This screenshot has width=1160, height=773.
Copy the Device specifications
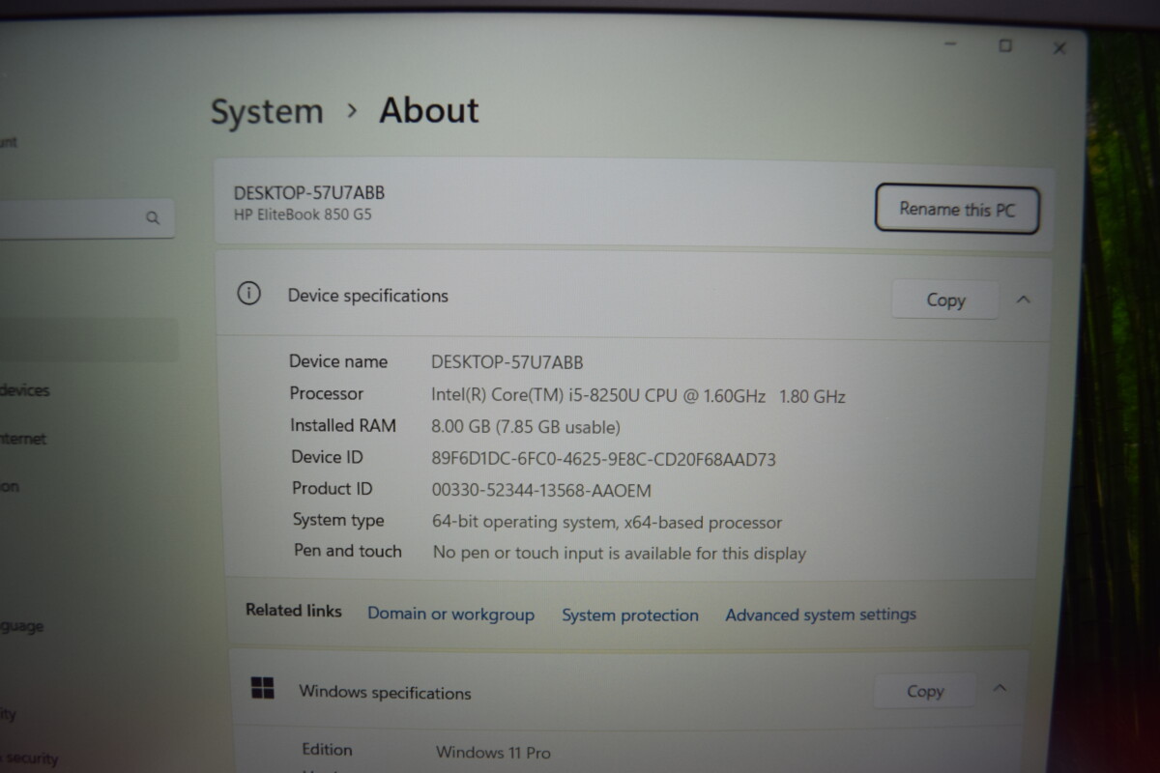point(945,300)
